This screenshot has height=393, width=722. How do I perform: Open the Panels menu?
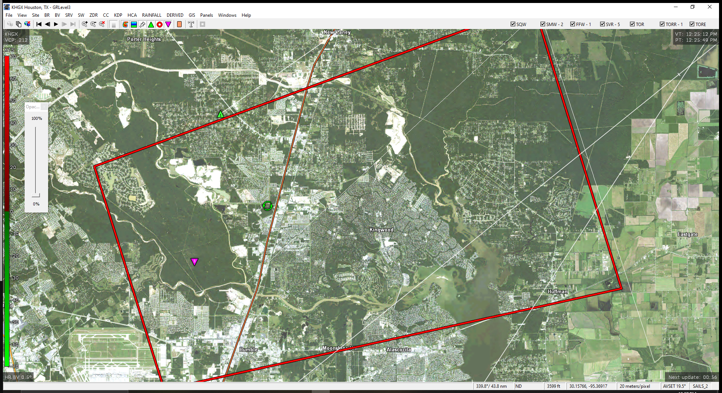207,15
